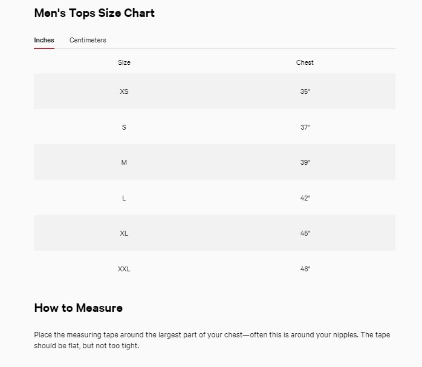
Task: Click the 35" chest value
Action: 305,91
